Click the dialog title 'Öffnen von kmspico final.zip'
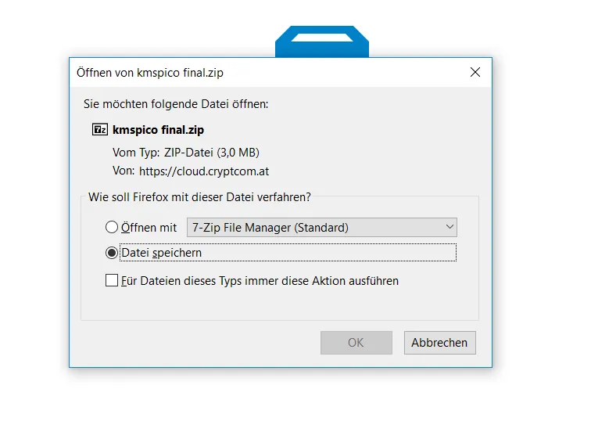Screen dimensions: 591x432 (150, 73)
